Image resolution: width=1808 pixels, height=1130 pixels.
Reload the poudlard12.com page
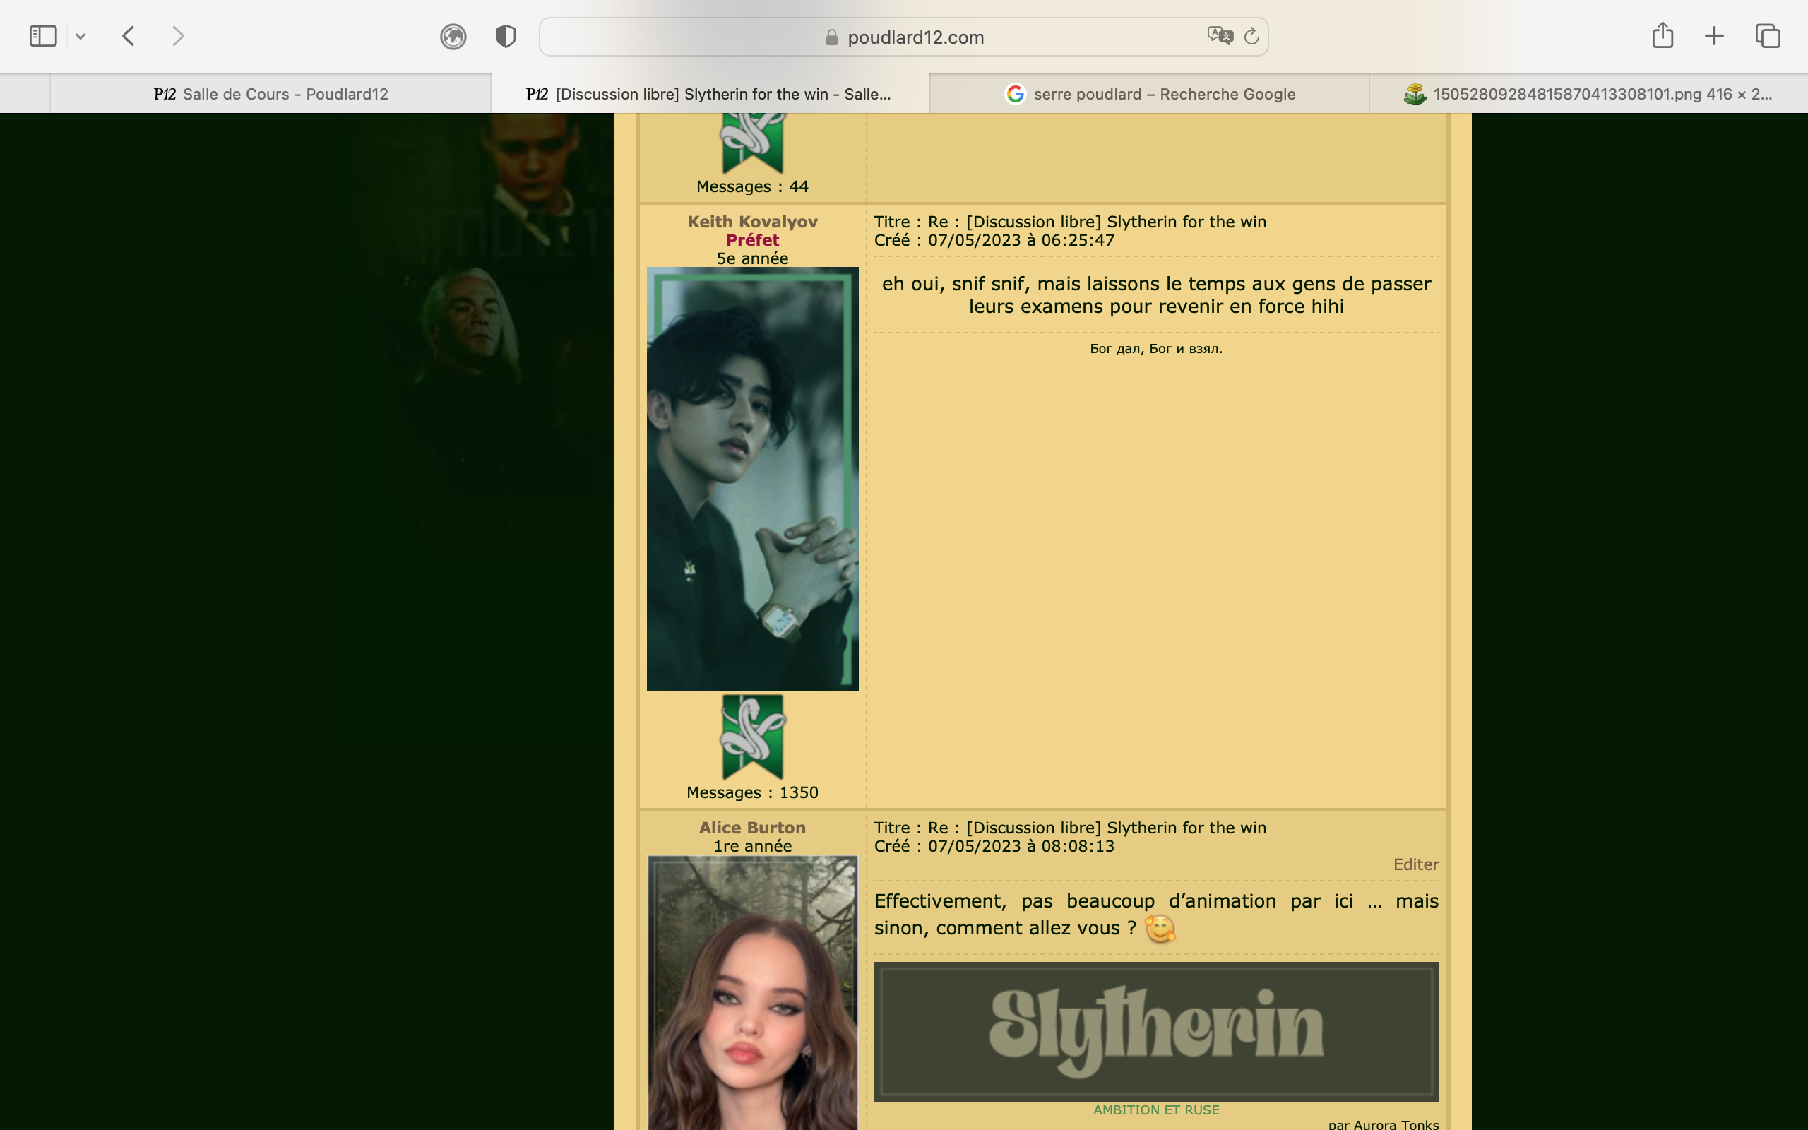coord(1251,36)
